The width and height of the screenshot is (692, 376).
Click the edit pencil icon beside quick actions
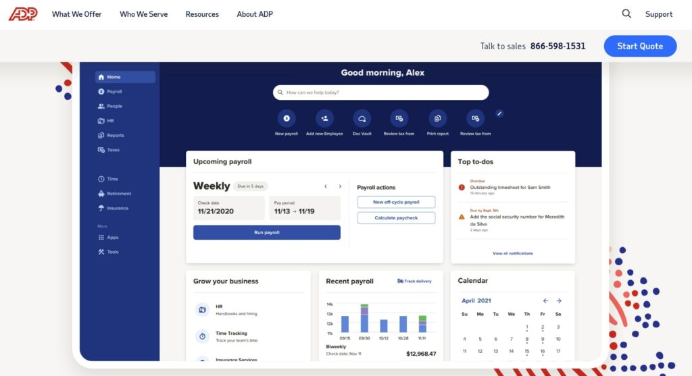point(499,113)
